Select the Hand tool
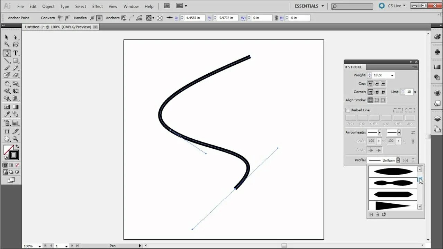The image size is (443, 249). tap(7, 139)
